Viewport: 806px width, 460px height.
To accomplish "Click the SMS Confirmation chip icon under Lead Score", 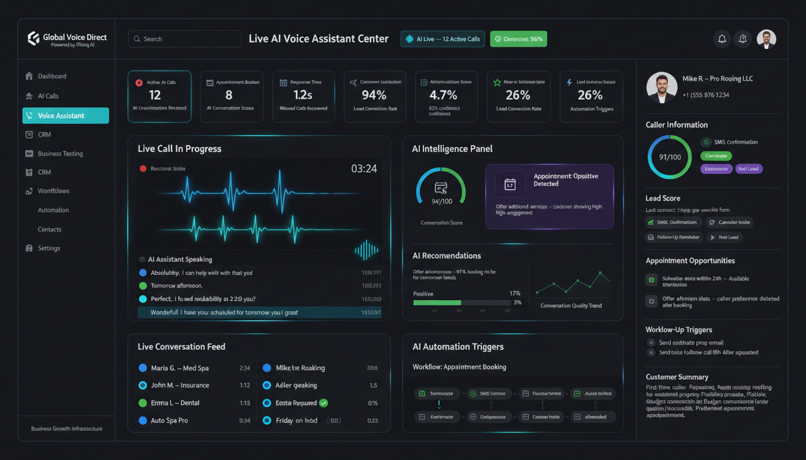I will [651, 222].
